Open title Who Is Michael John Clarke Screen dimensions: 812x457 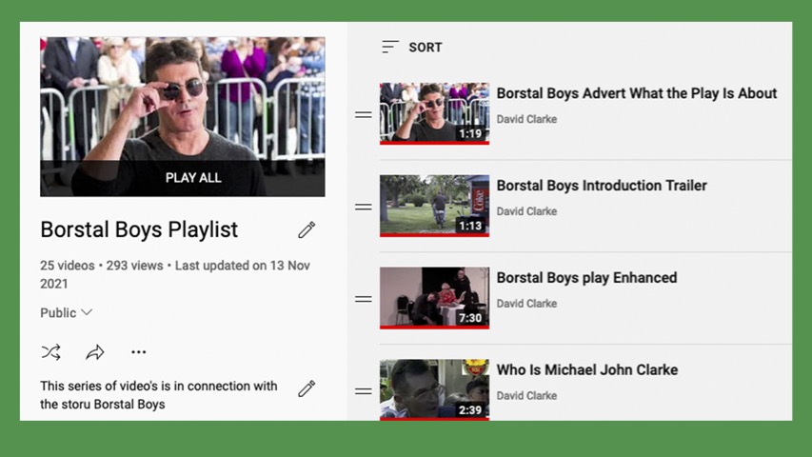click(x=587, y=370)
